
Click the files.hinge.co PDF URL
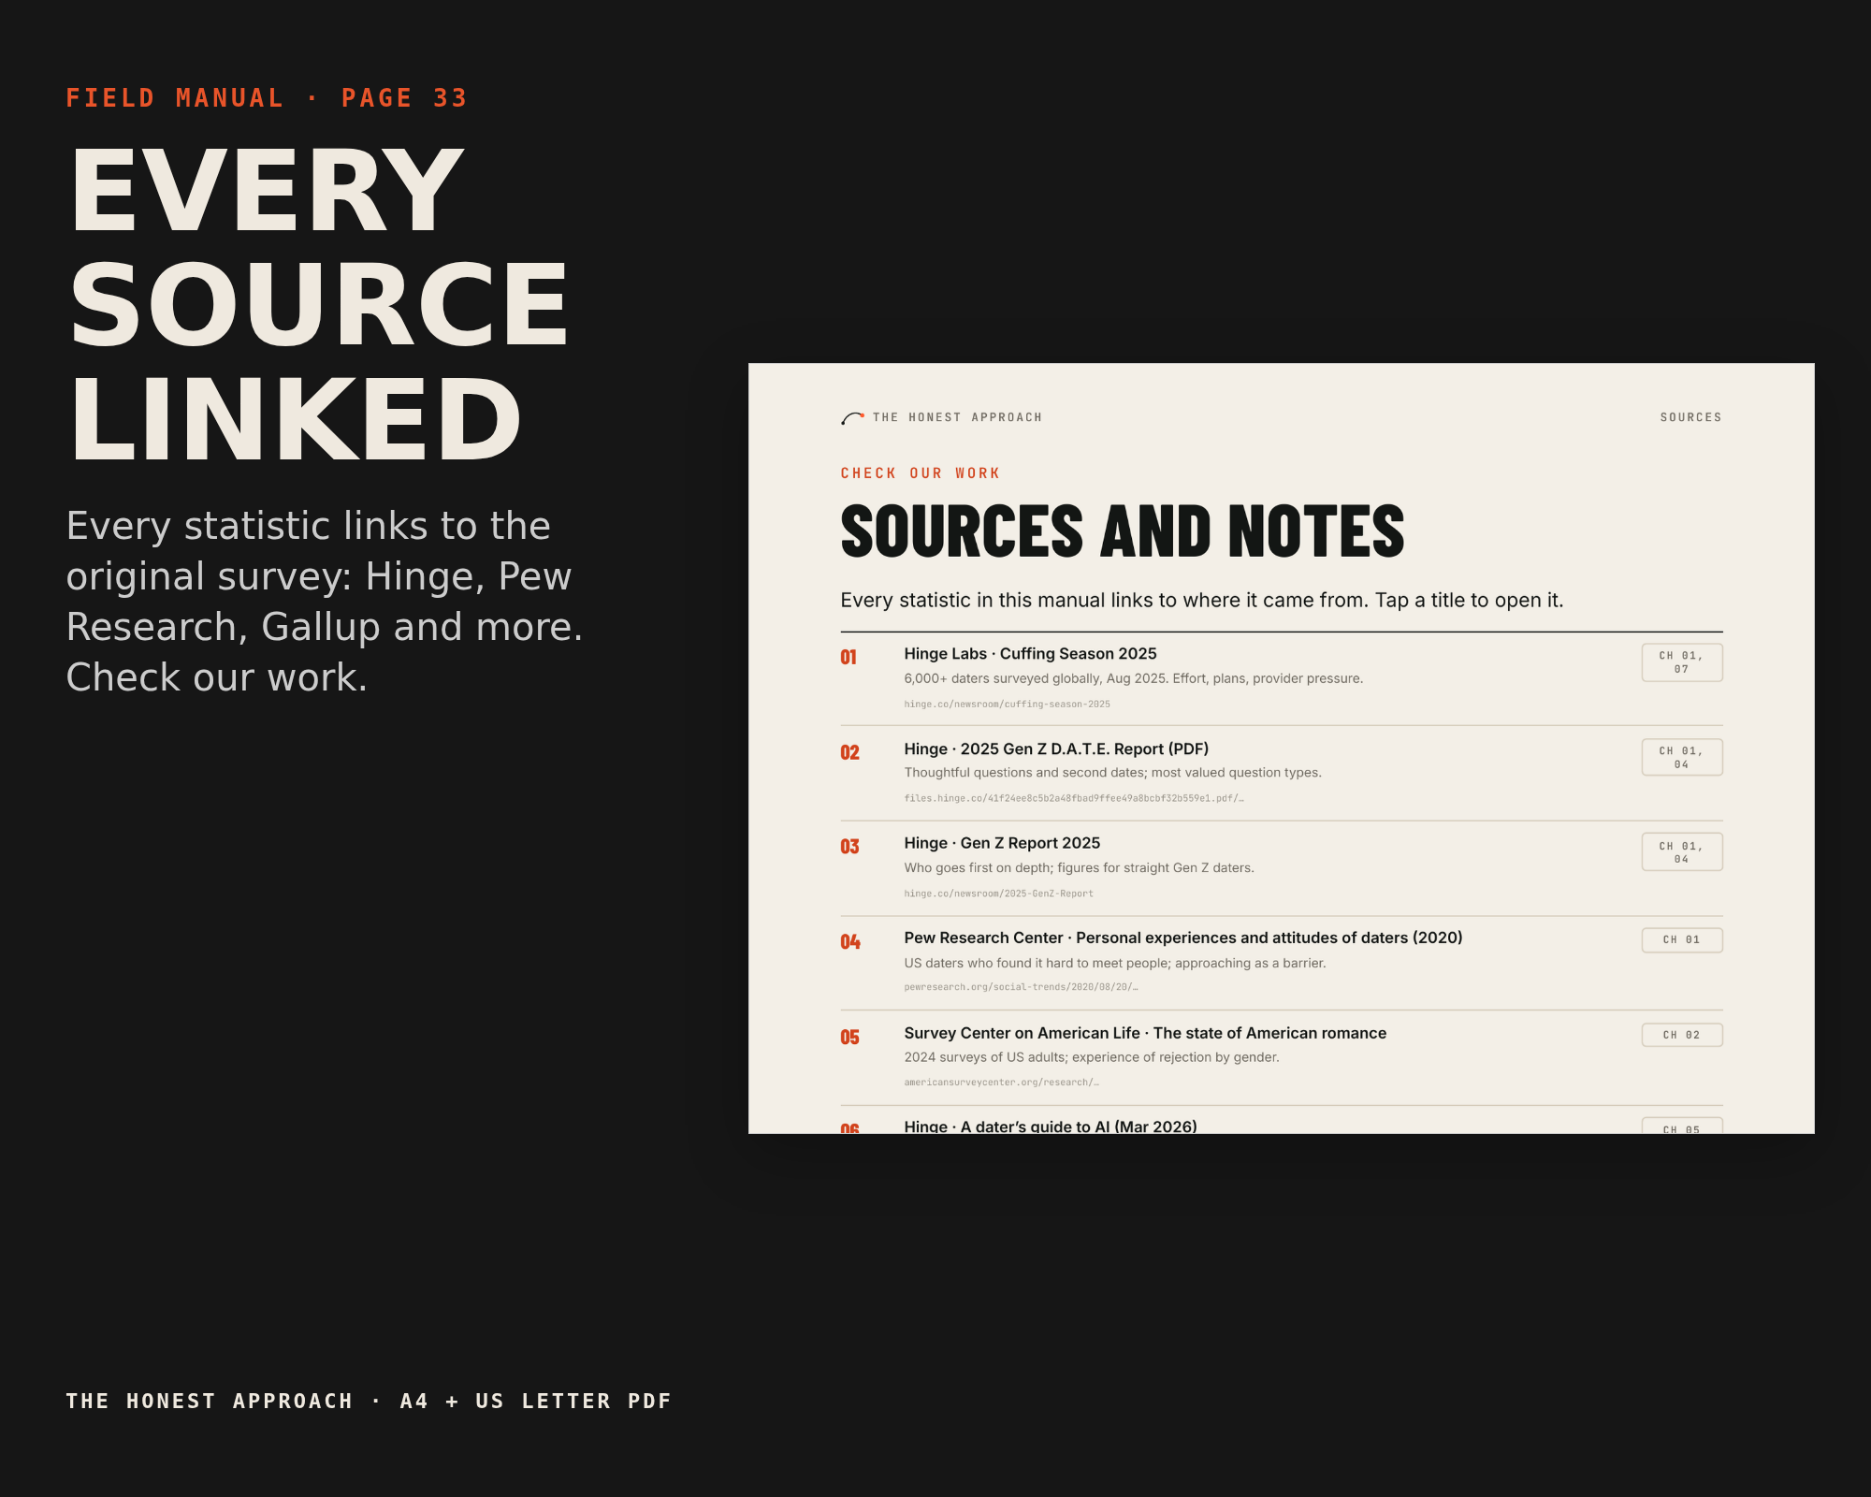[1073, 799]
